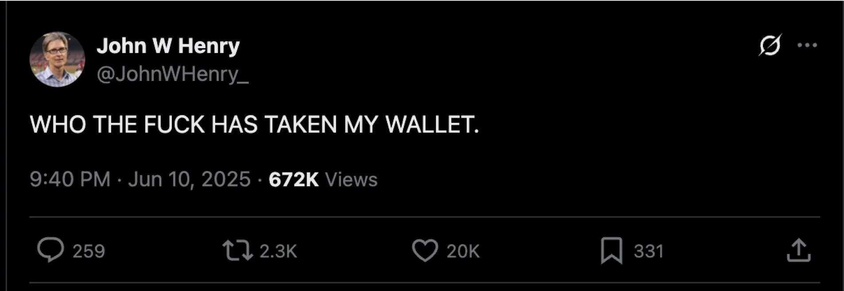Open the three-dot more options menu
844x291 pixels.
click(x=807, y=45)
